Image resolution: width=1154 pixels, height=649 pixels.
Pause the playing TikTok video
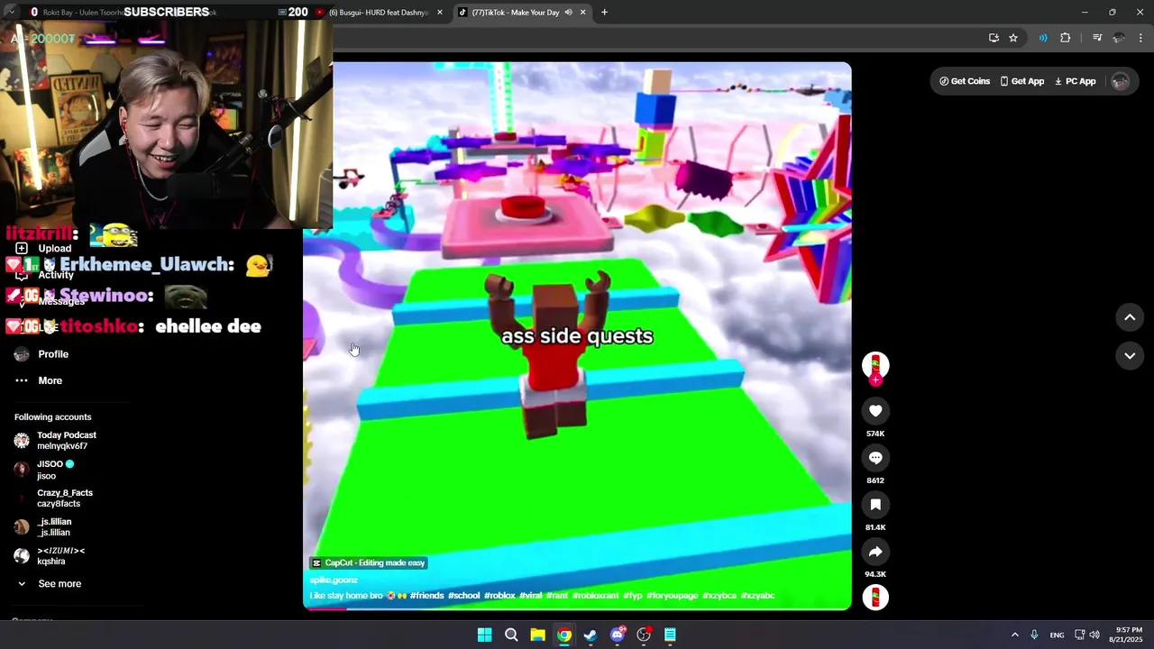[577, 335]
